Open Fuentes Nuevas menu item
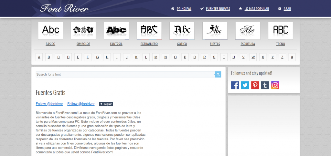This screenshot has height=156, width=331. (218, 9)
